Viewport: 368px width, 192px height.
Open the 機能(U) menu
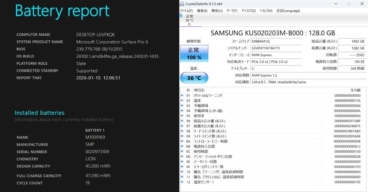tap(217, 11)
